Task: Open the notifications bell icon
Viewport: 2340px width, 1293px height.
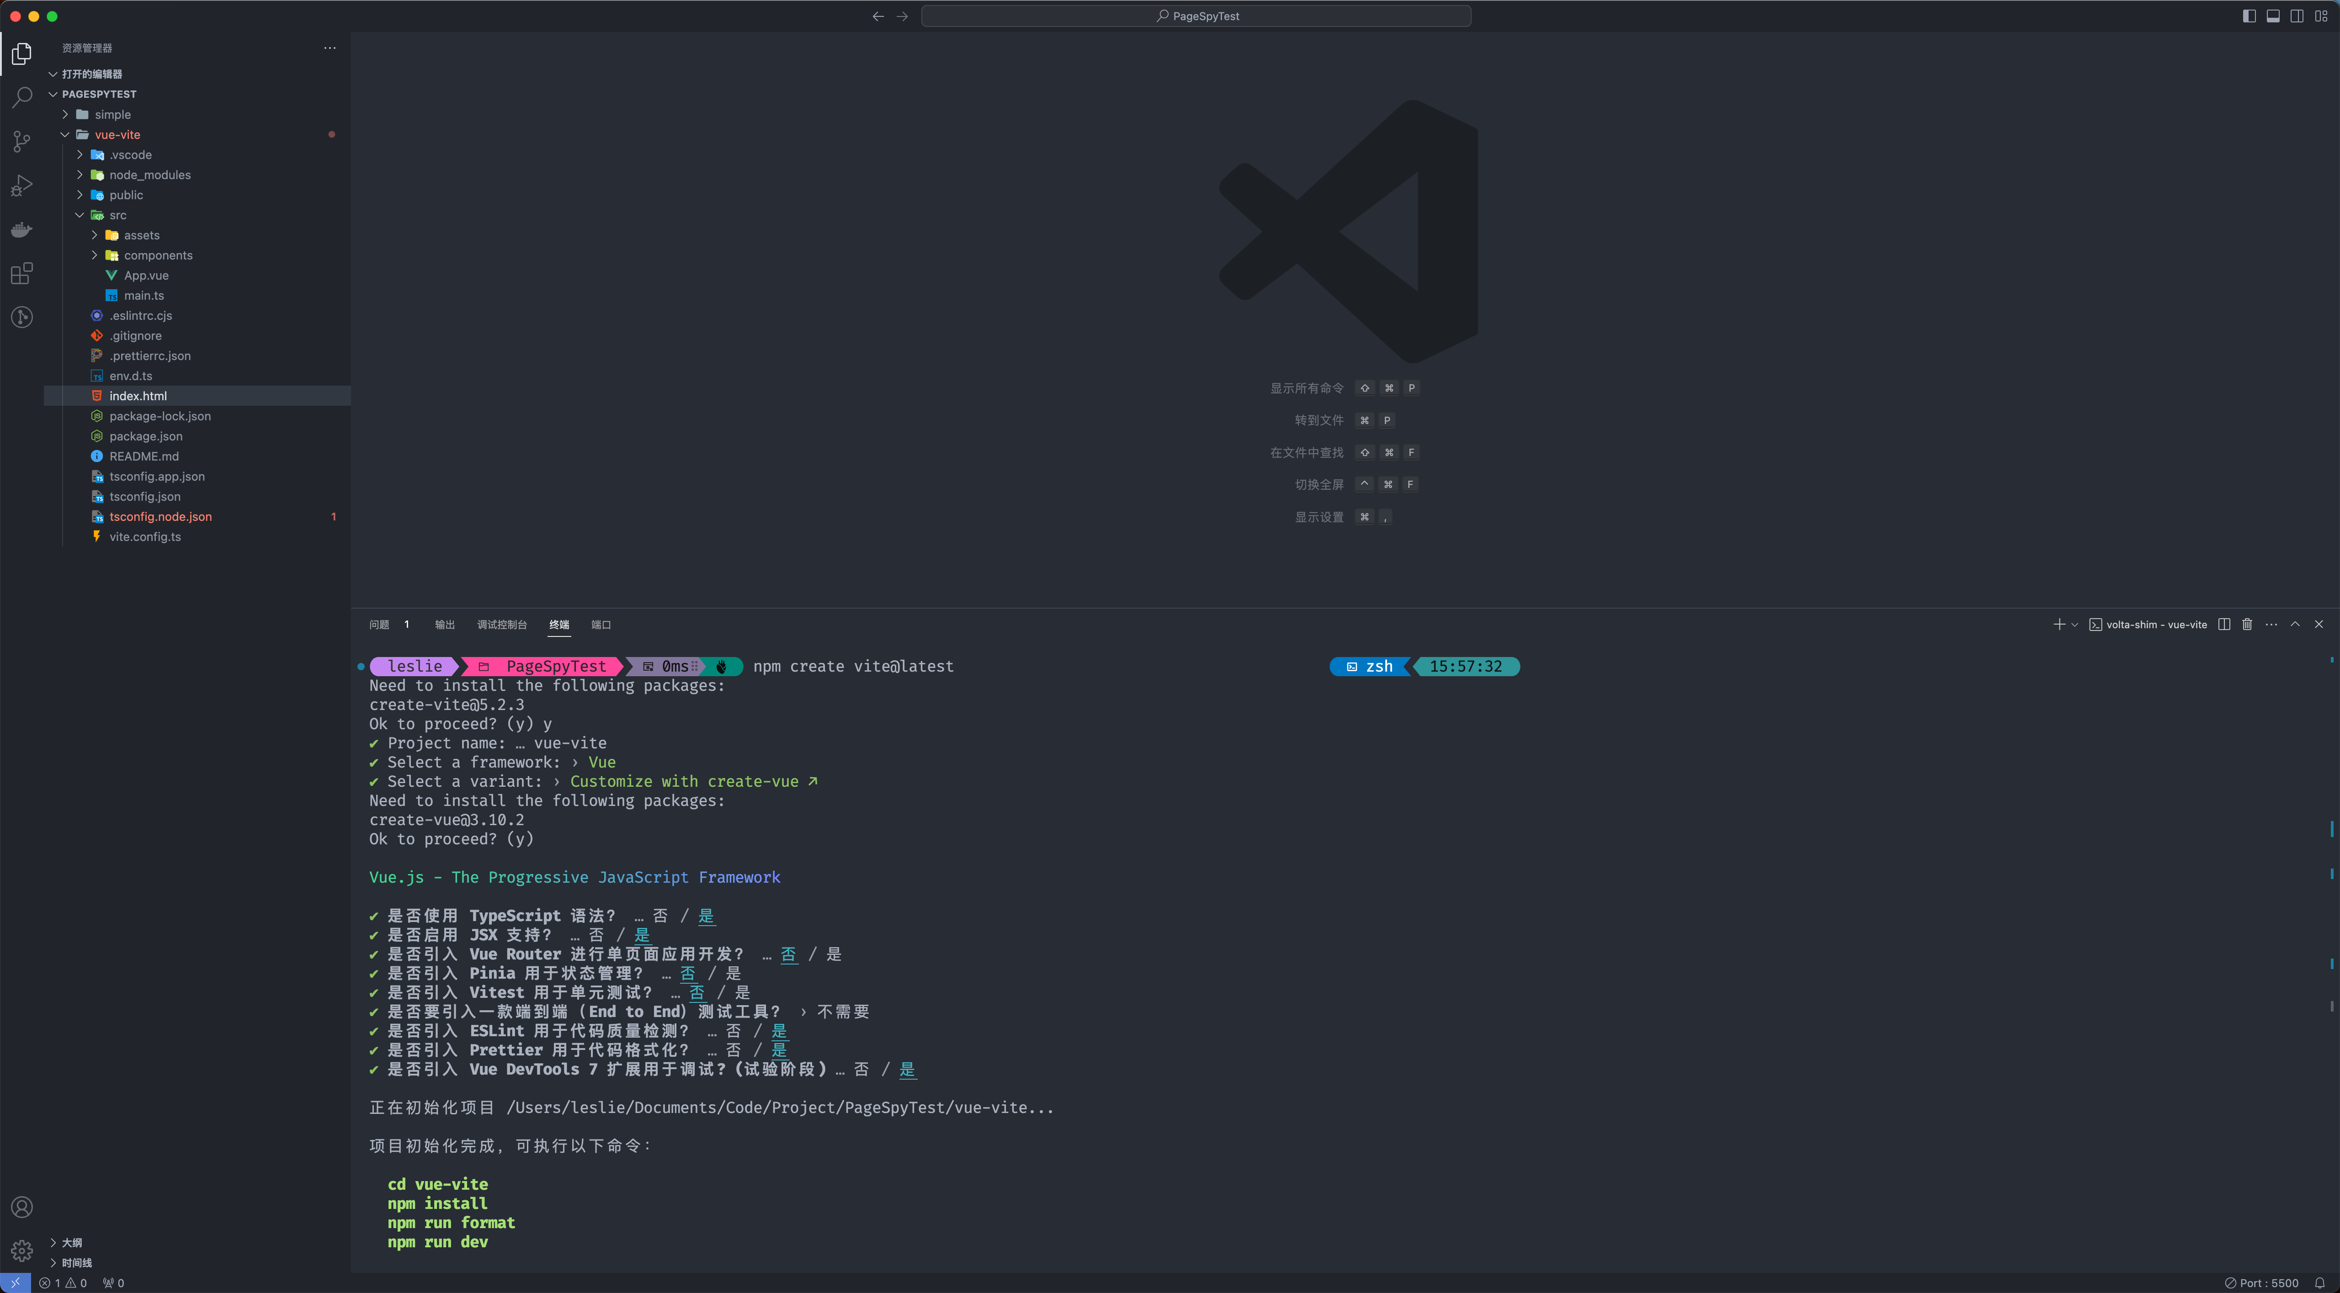Action: tap(2319, 1283)
